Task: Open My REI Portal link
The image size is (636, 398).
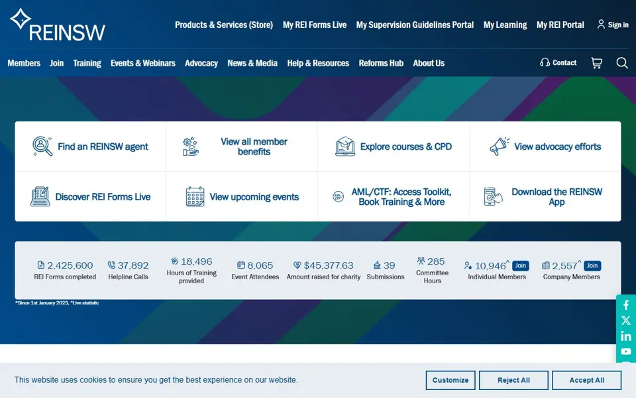Action: 560,25
